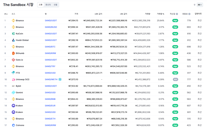Open the SAND/WETH pair link
This screenshot has height=128, width=207.
(x=51, y=79)
